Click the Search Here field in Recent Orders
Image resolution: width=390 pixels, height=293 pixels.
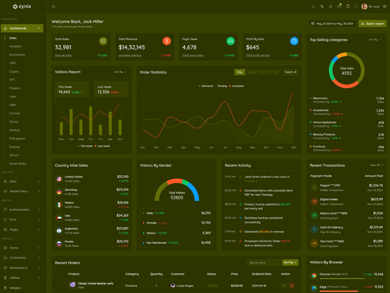[263, 263]
